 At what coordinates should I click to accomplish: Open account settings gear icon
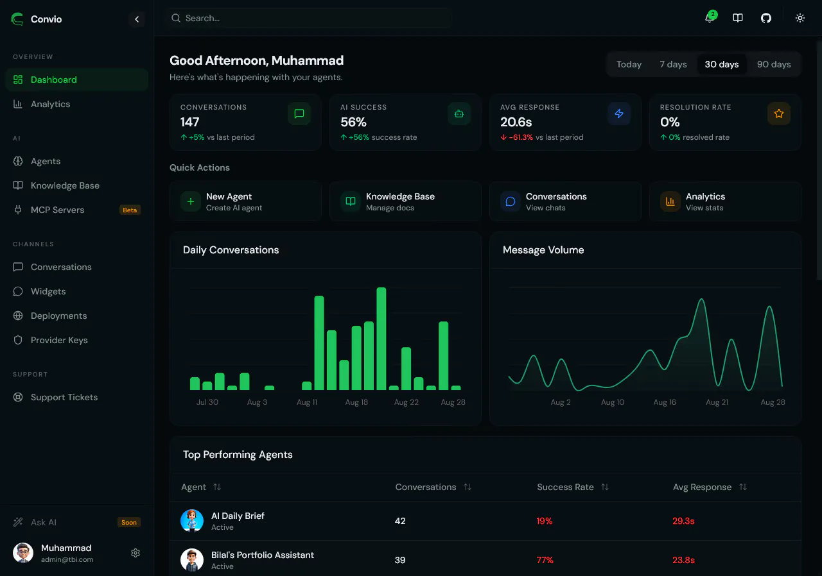(x=136, y=553)
